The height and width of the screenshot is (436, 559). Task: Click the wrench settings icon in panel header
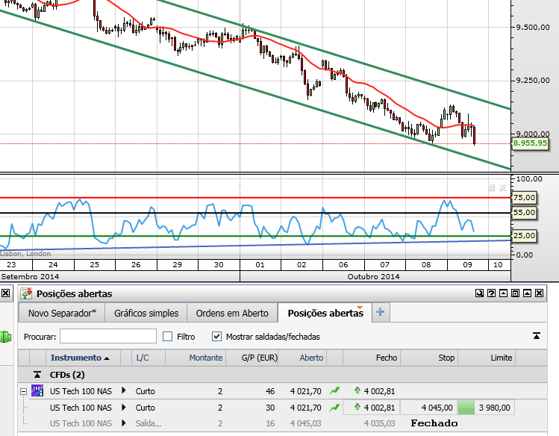tap(479, 293)
